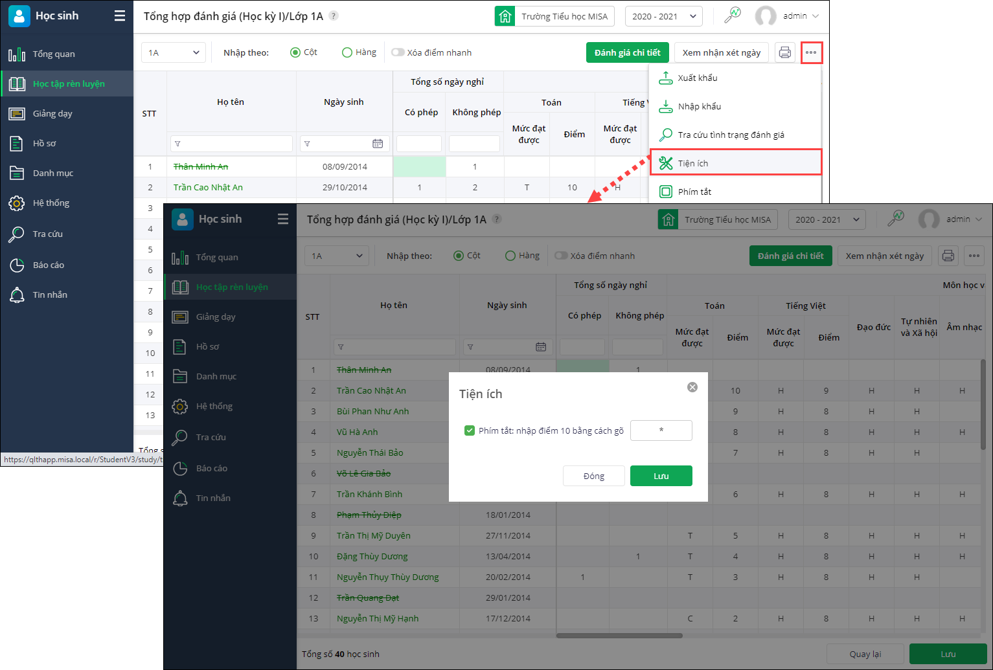Choose Xuất khẩu from the more menu
The height and width of the screenshot is (670, 993).
735,78
